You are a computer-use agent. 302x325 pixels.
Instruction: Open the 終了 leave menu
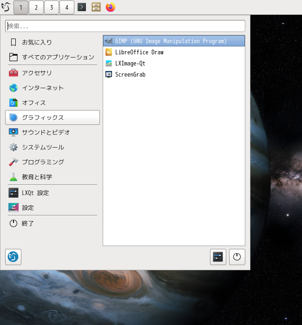point(28,223)
